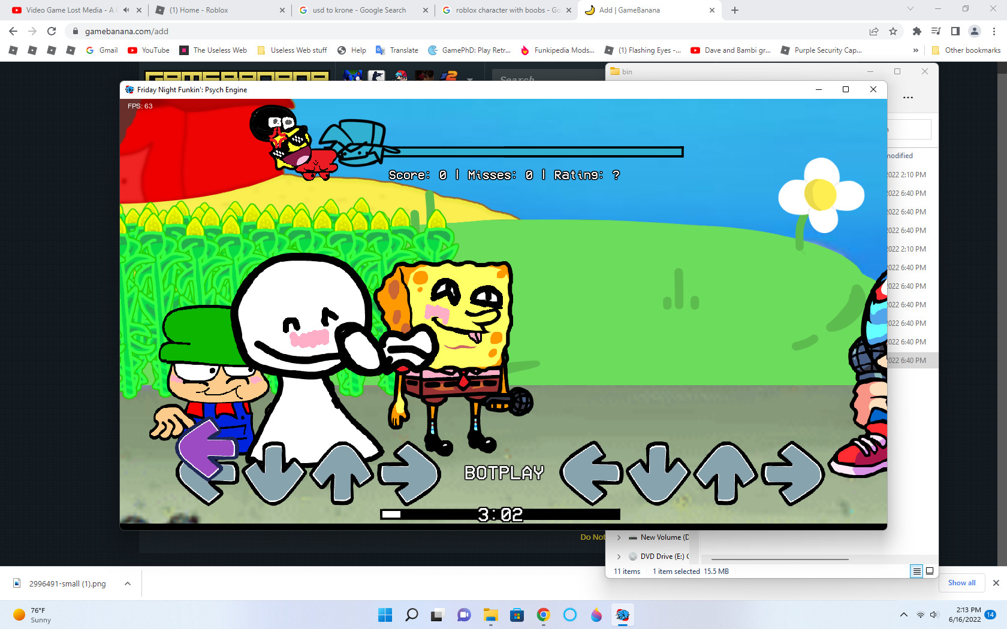Open download options for 2996491-small (1).png

128,583
